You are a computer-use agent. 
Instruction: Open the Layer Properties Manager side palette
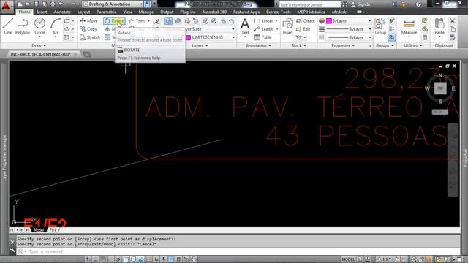click(x=4, y=158)
